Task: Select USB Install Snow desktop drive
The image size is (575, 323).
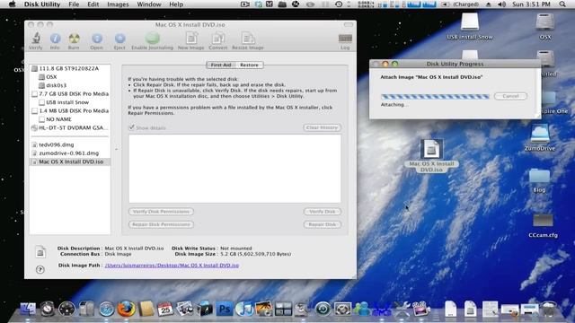Action: click(470, 26)
